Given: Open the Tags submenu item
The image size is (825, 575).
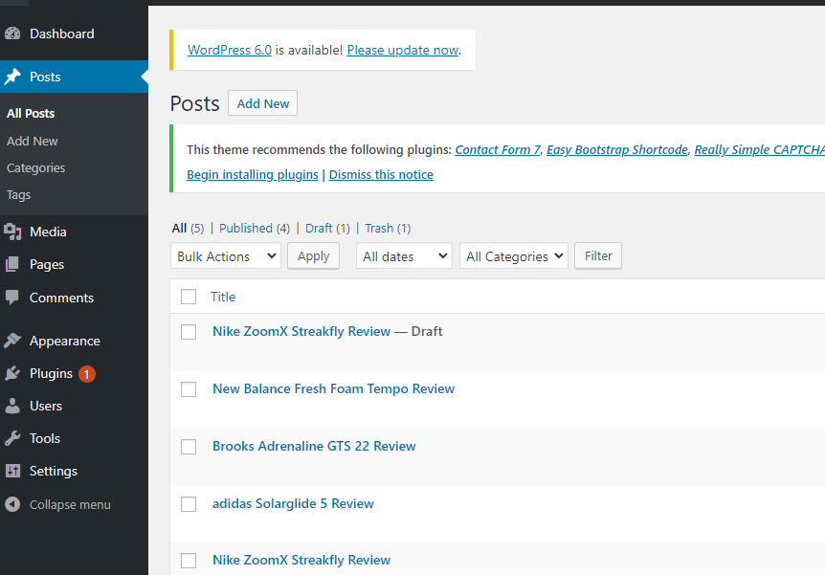Looking at the screenshot, I should click(18, 194).
